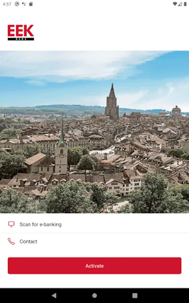Open the Scan for e-banking option
Viewport: 189px width, 303px height.
point(94,224)
